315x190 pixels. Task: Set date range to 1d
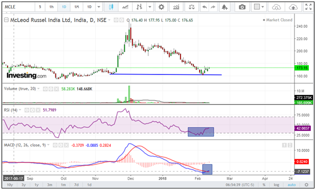pyautogui.click(x=89, y=184)
